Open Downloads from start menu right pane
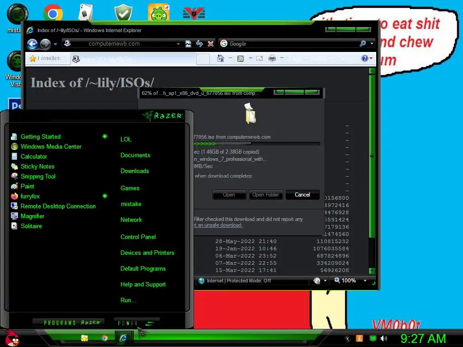 point(135,171)
